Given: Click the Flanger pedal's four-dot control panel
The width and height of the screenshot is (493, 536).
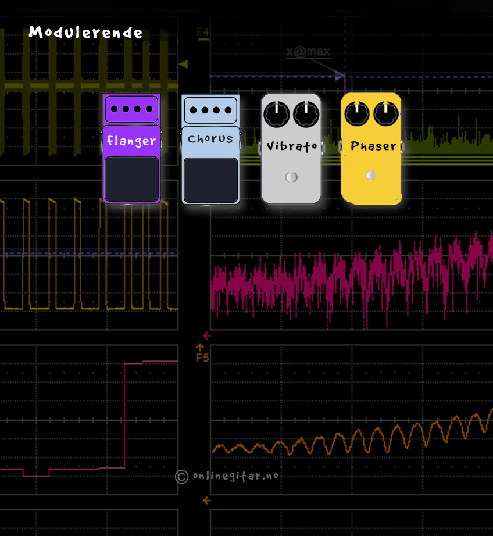Looking at the screenshot, I should click(x=131, y=109).
